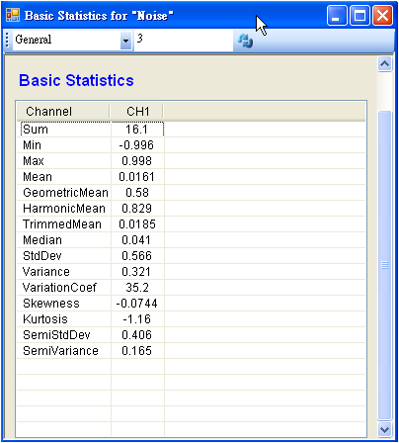This screenshot has height=443, width=399.
Task: Open the General dropdown arrow
Action: pyautogui.click(x=125, y=41)
